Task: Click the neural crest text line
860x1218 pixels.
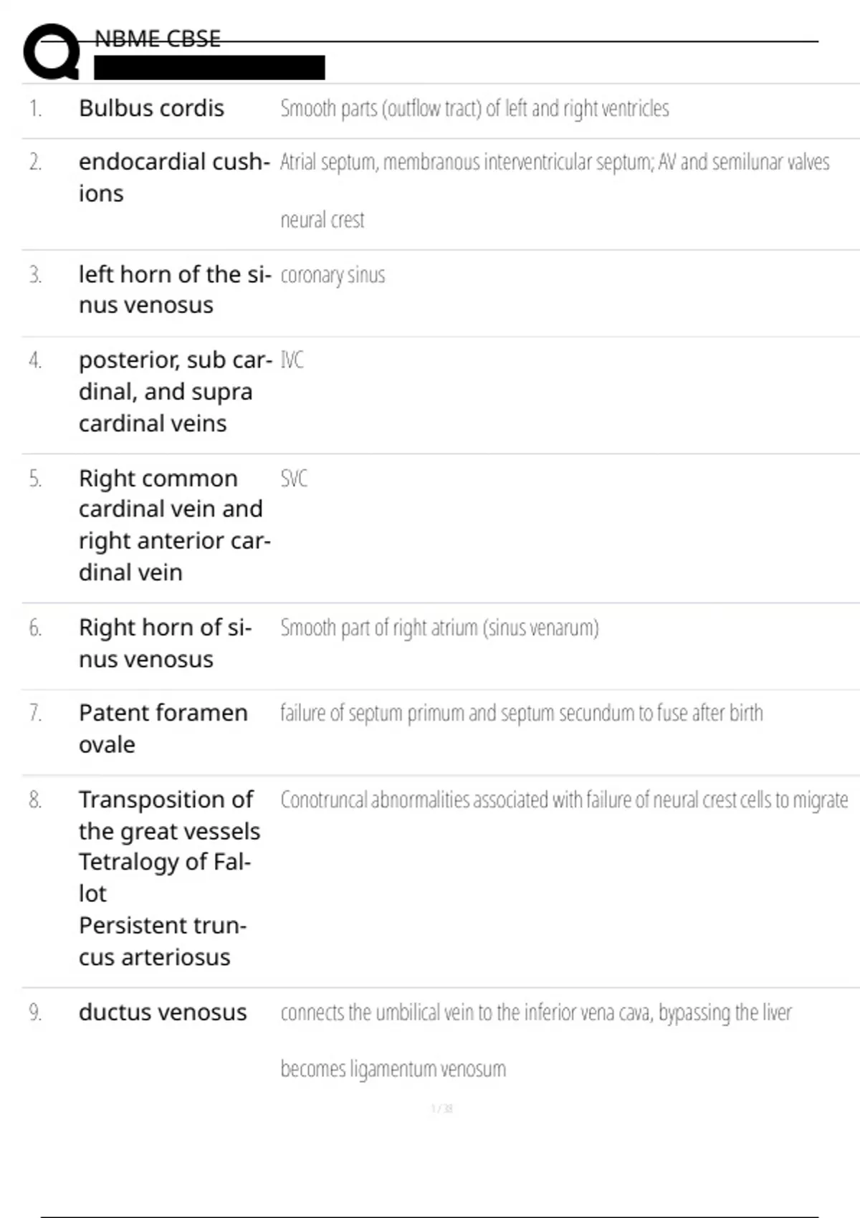Action: point(322,219)
